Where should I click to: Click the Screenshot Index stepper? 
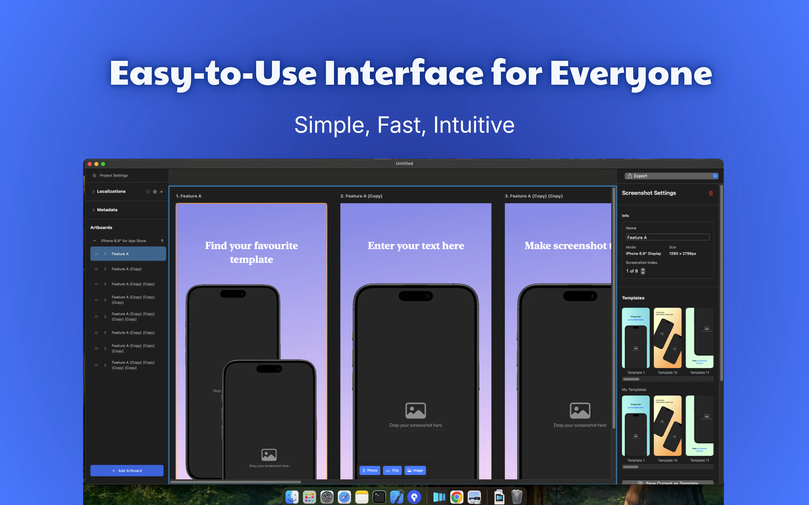642,271
